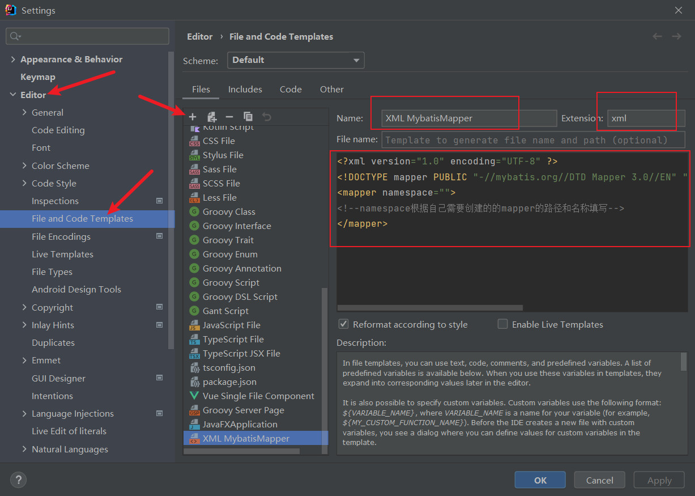Expand the Emmet node
Image resolution: width=695 pixels, height=496 pixels.
[x=24, y=361]
